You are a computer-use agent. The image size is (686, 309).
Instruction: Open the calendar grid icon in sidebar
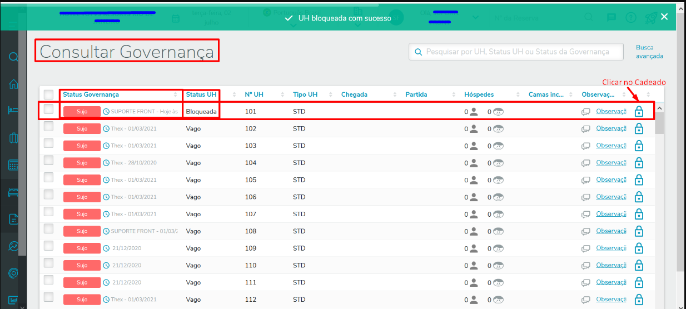tap(13, 165)
